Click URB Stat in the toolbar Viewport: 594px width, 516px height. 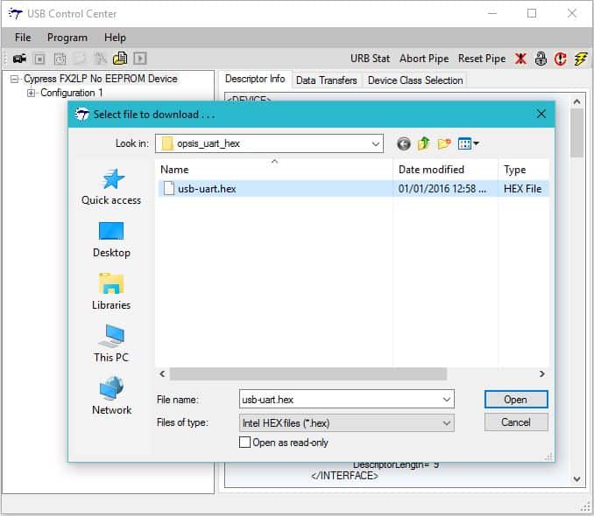(370, 59)
